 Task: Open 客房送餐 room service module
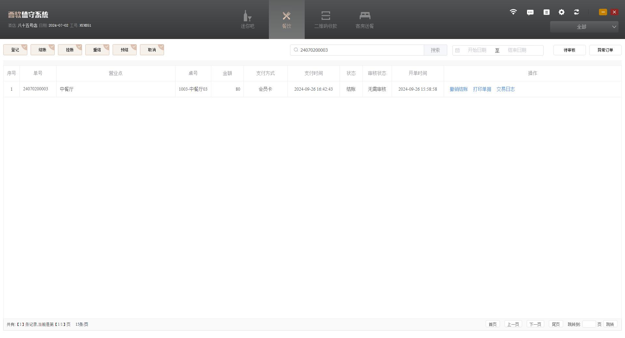(x=365, y=19)
